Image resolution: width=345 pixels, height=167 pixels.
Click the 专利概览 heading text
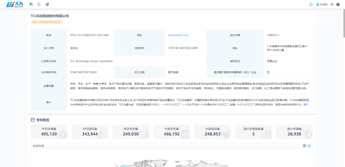[x=43, y=120]
